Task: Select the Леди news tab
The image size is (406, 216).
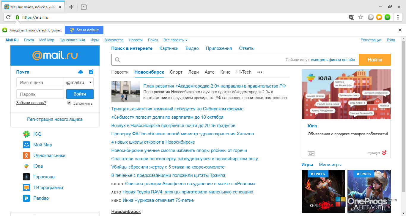Action: [193, 72]
